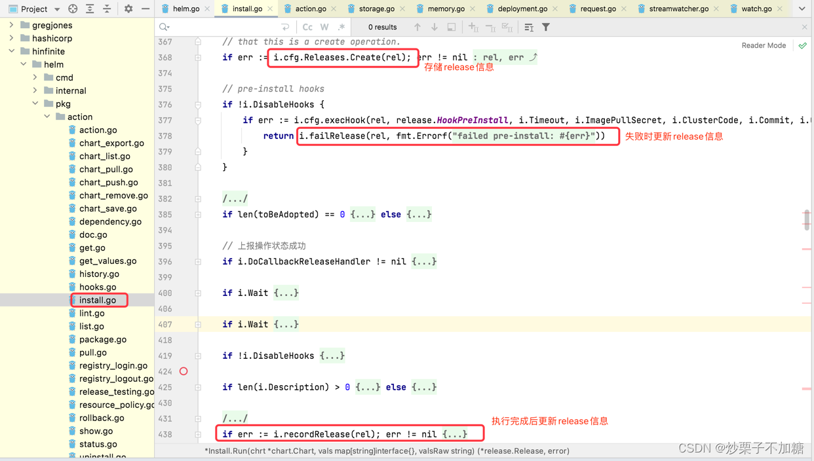814x461 pixels.
Task: Collapse the pkg folder
Action: pyautogui.click(x=35, y=103)
